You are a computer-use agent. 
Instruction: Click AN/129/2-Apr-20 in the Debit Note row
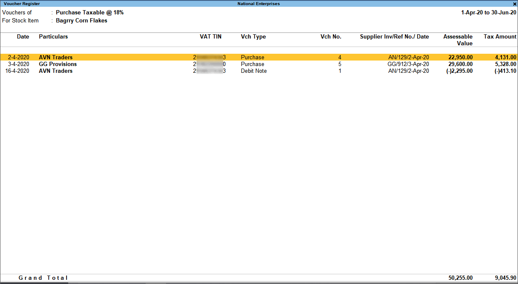tap(409, 71)
